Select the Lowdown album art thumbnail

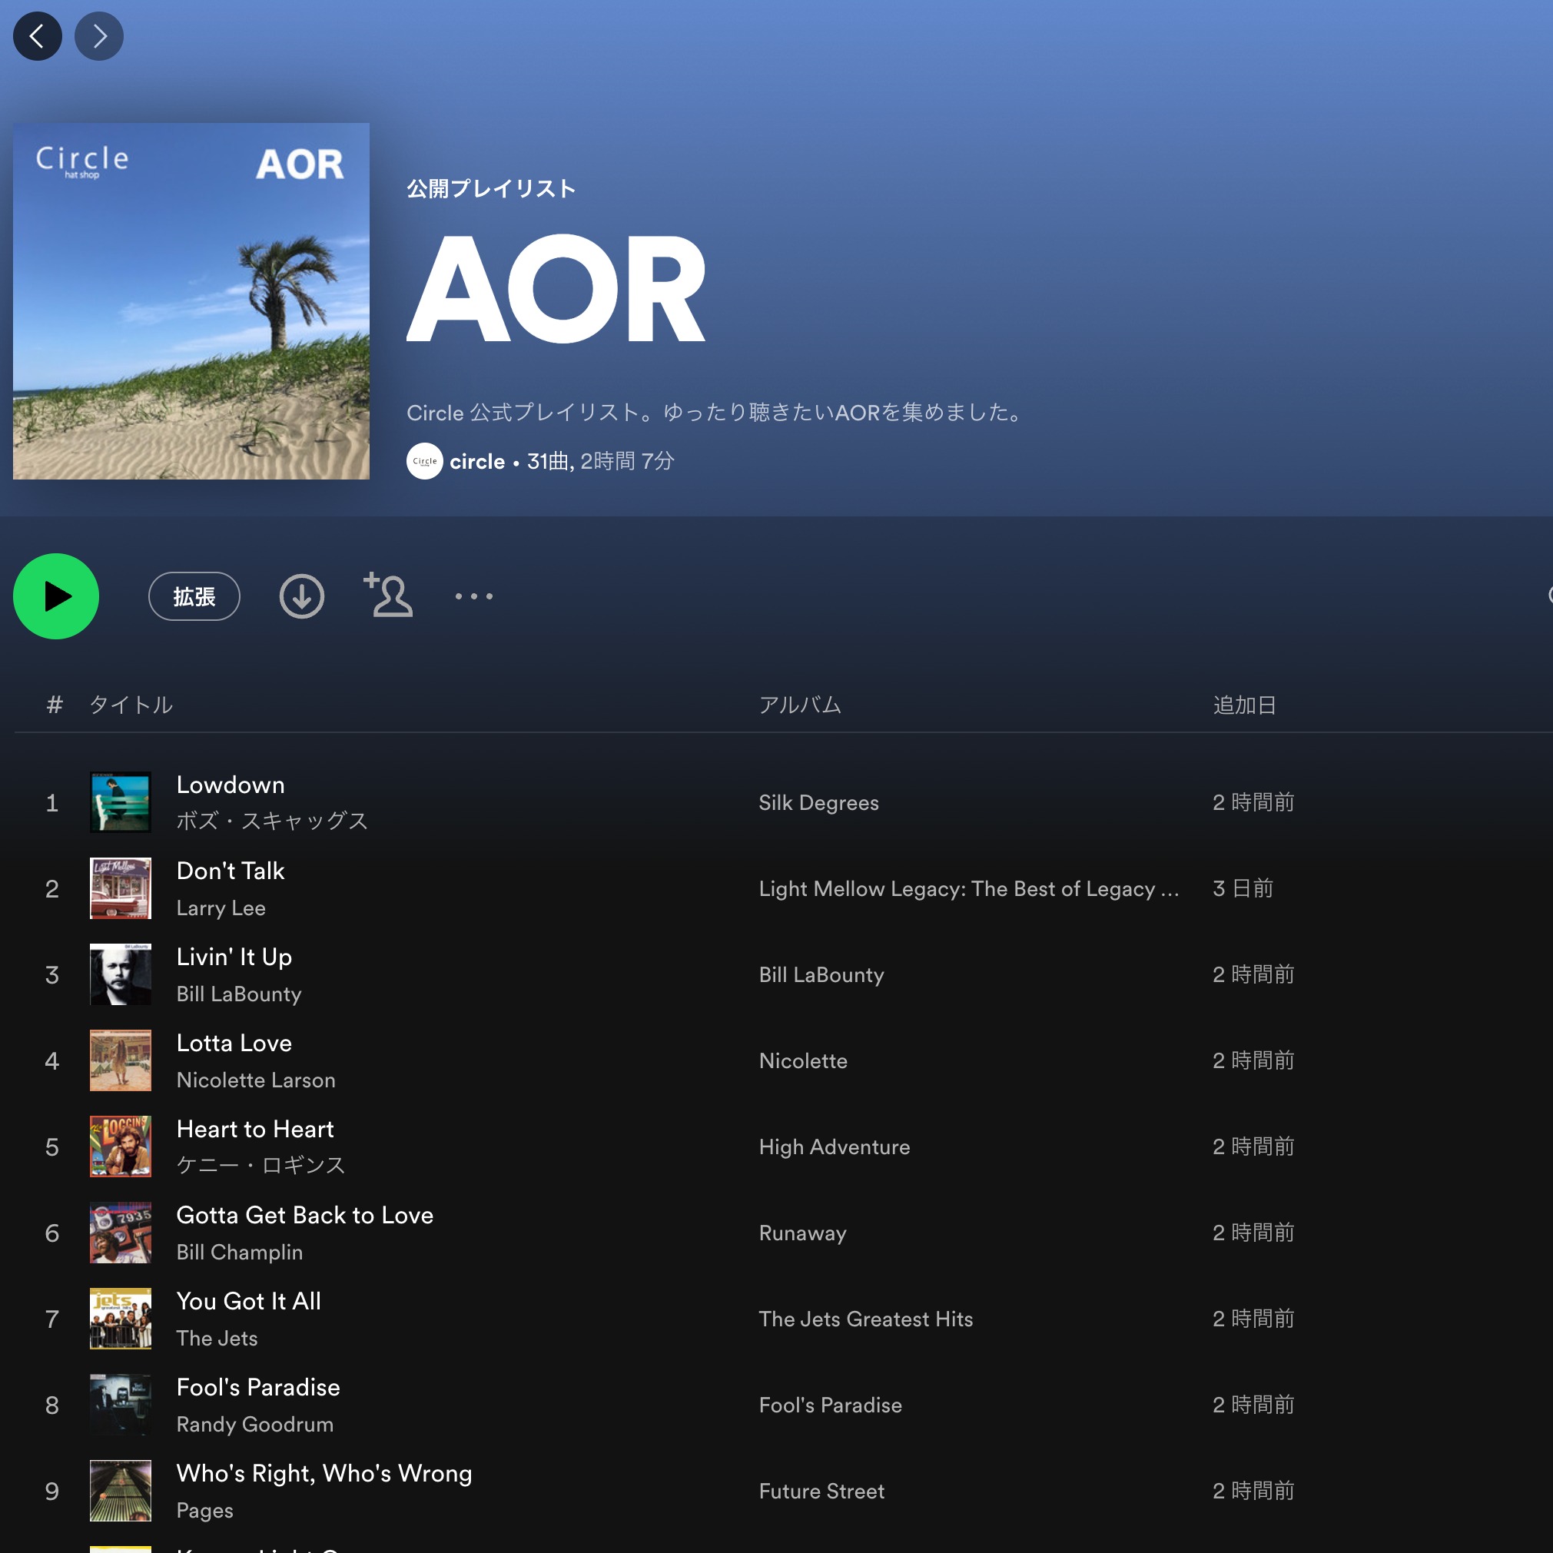tap(121, 802)
